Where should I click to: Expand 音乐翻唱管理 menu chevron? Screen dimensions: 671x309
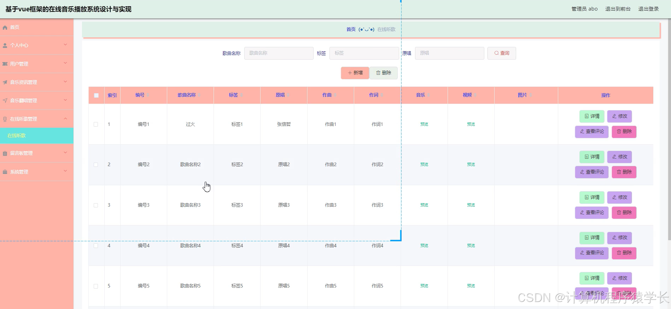[65, 100]
